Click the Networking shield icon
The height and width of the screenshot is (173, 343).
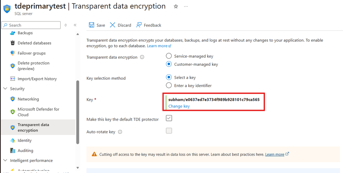tap(13, 99)
